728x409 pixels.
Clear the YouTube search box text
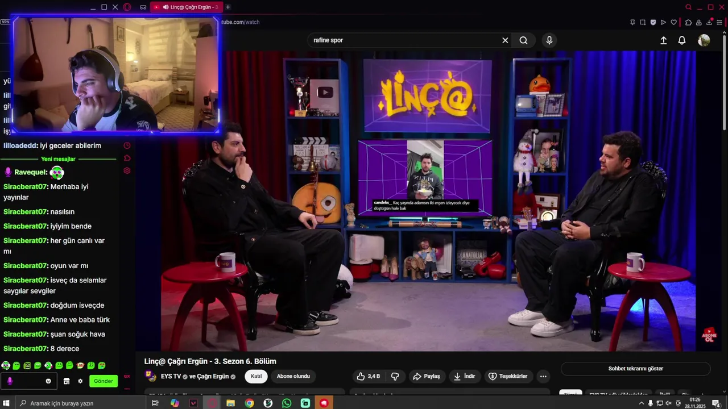coord(505,40)
